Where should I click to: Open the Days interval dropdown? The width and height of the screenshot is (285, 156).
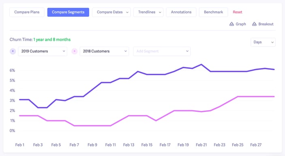(263, 42)
